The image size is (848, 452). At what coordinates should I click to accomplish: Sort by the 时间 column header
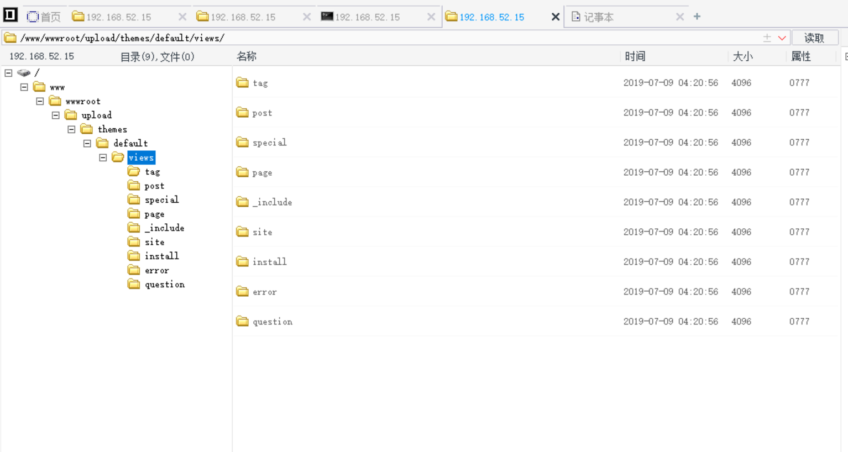pos(635,56)
